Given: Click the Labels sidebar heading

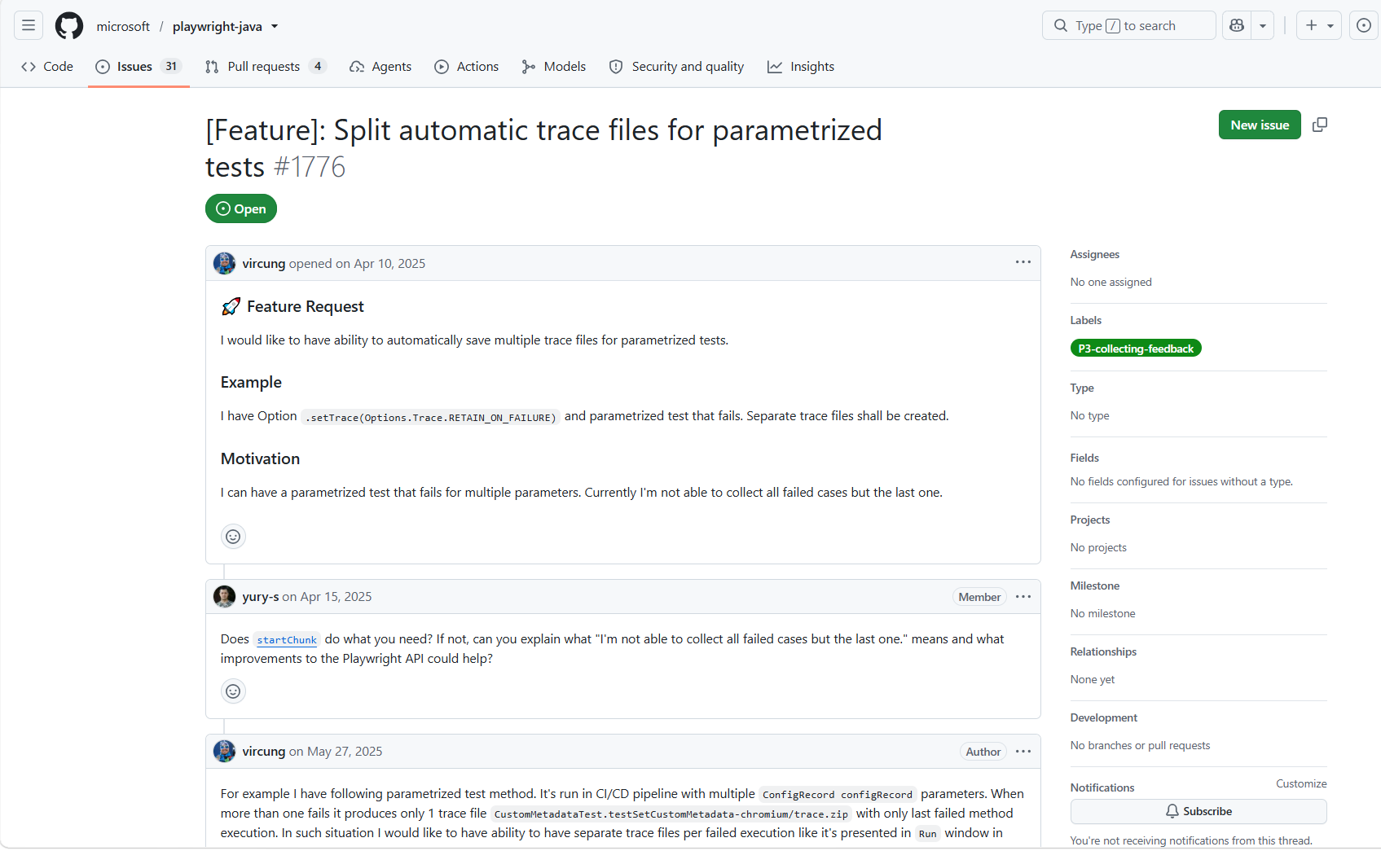Looking at the screenshot, I should 1086,320.
